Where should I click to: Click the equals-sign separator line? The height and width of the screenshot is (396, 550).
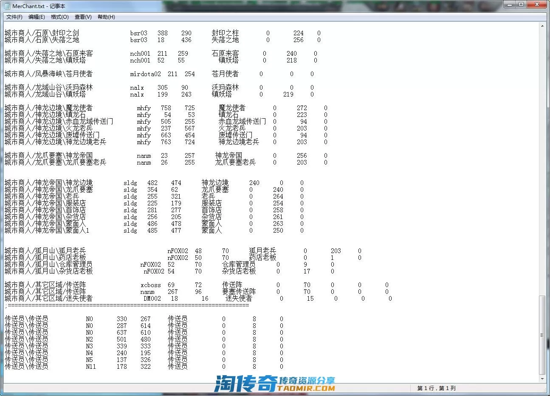(x=127, y=305)
